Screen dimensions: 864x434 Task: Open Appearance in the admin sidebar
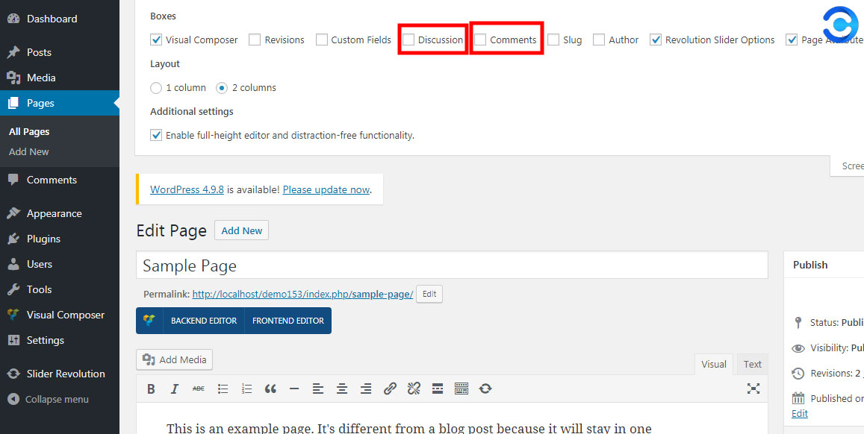[x=54, y=213]
